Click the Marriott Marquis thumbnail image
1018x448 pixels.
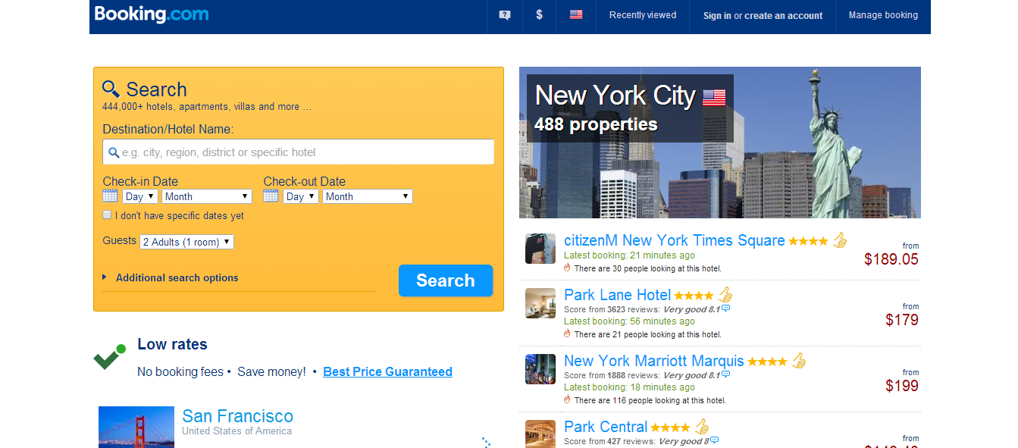point(540,369)
